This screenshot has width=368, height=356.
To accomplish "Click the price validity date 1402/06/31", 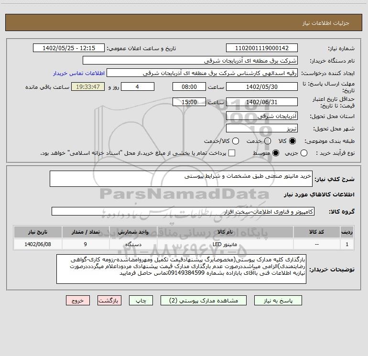I will click(x=262, y=102).
